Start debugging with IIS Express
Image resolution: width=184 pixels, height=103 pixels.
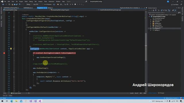(x=48, y=5)
